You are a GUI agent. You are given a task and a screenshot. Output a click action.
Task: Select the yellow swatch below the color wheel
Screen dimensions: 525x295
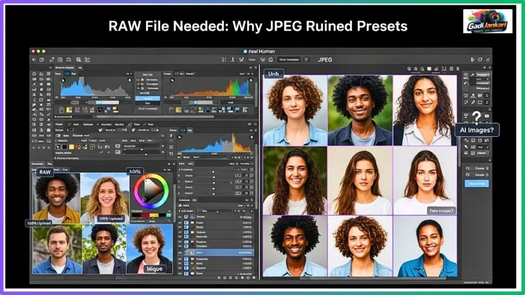154,215
